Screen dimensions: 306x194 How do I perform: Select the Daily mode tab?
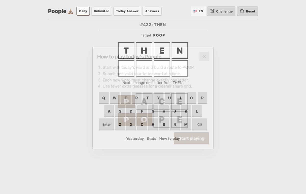[x=83, y=11]
